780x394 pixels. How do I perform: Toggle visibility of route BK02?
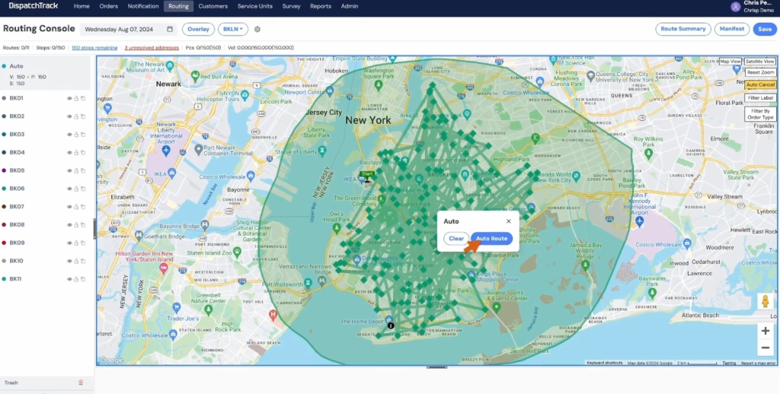69,116
